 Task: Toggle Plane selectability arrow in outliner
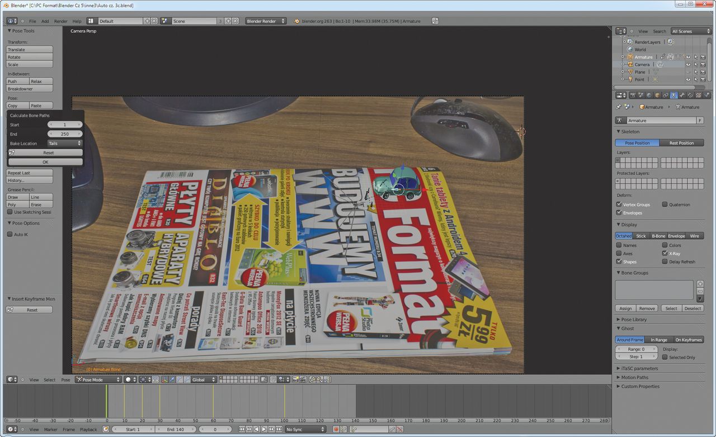click(696, 72)
